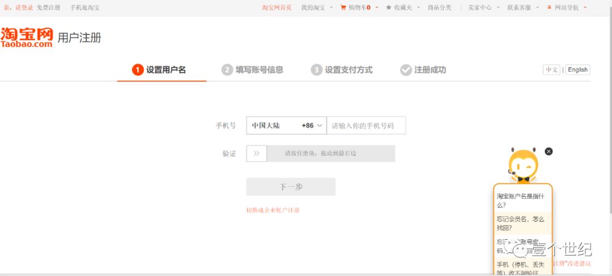Go to 淘宝网首页

pos(277,7)
